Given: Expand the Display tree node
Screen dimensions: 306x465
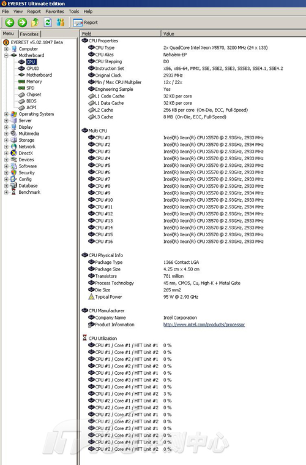Looking at the screenshot, I should point(6,127).
